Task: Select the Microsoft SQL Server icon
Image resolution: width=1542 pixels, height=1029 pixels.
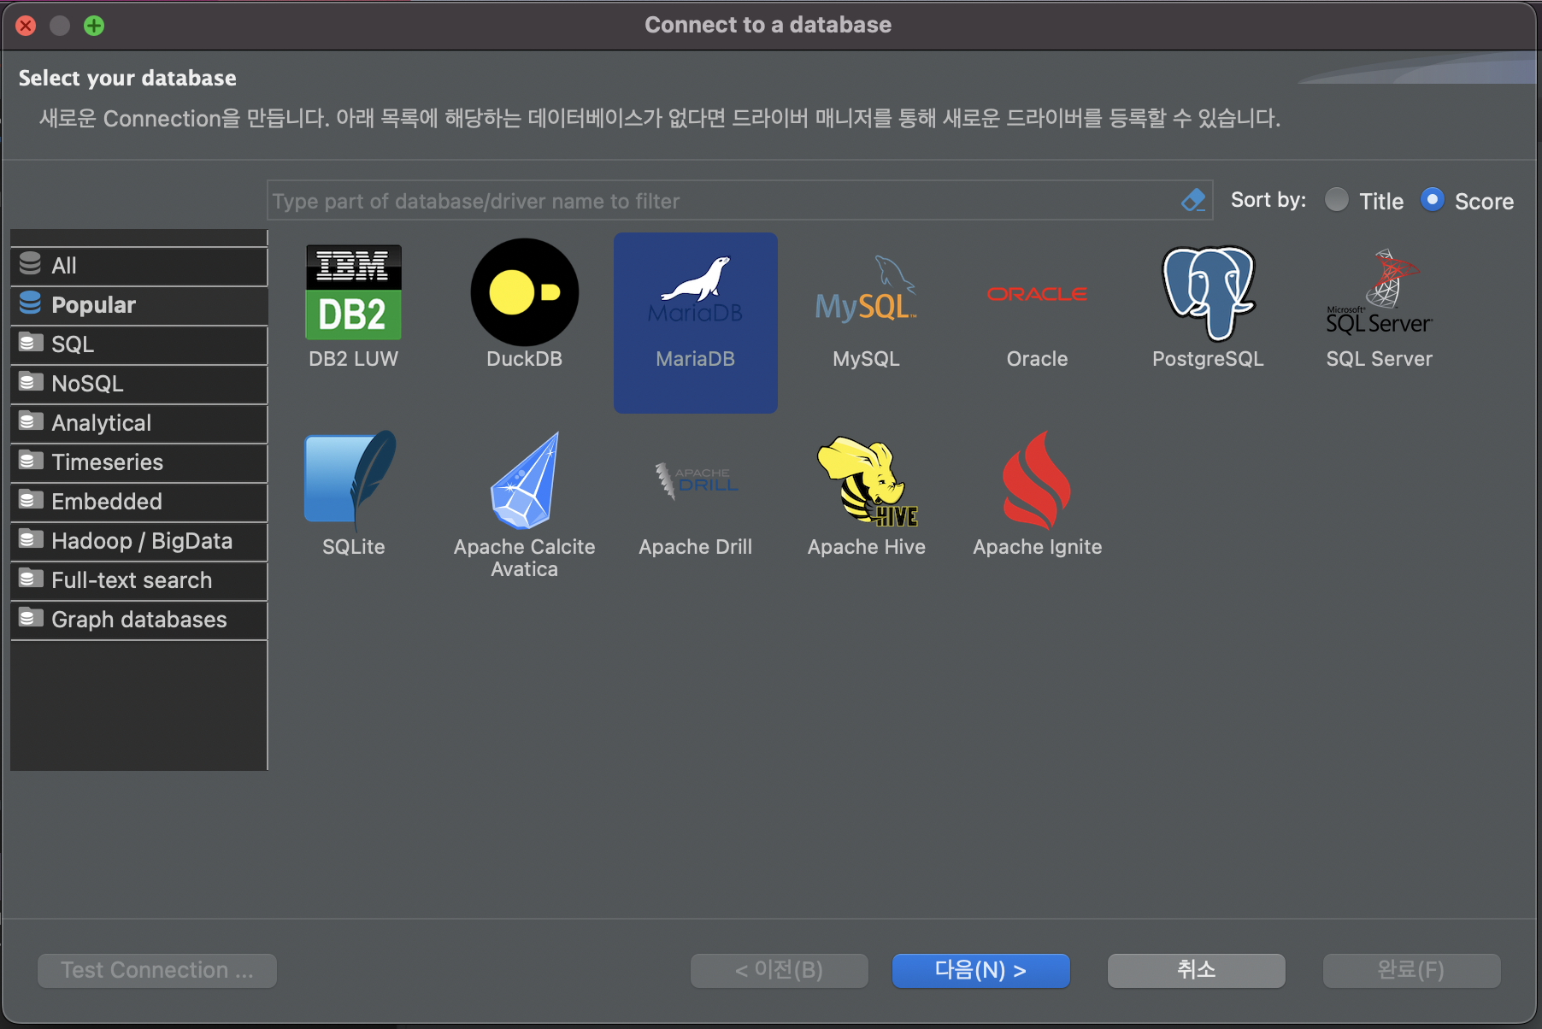Action: tap(1379, 291)
